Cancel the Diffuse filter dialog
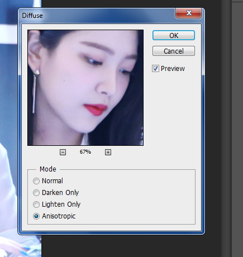The height and width of the screenshot is (257, 243). (174, 51)
